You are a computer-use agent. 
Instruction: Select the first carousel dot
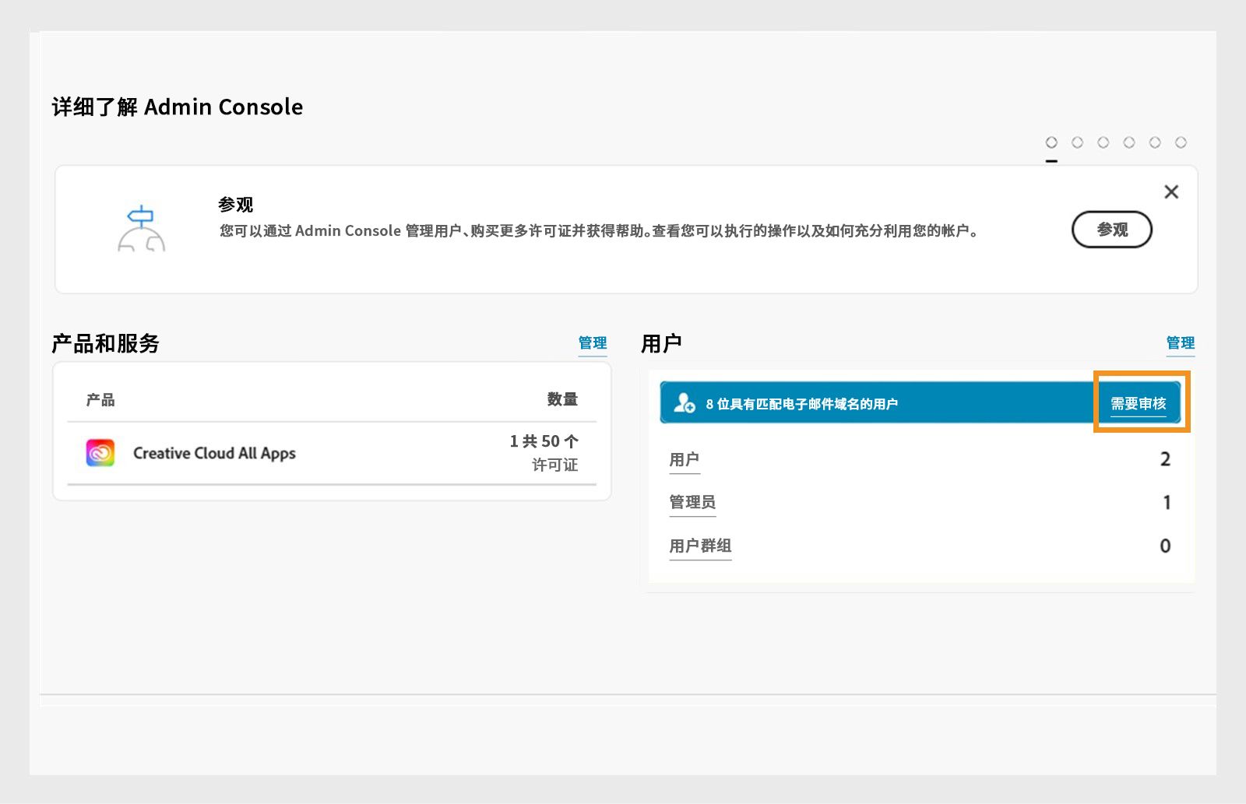pos(1051,142)
